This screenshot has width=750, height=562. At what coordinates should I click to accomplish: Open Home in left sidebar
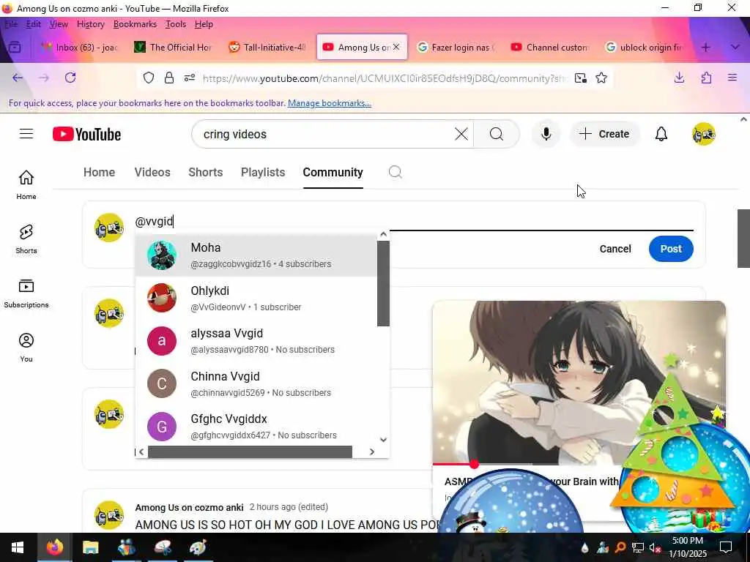coord(26,184)
